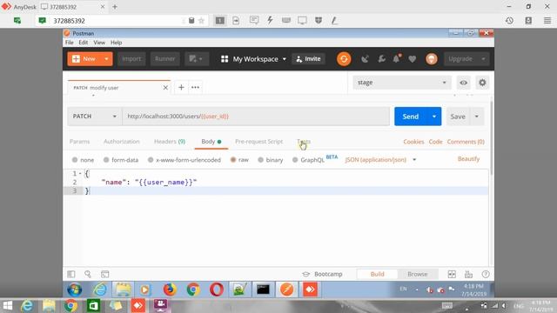Viewport: 557px width, 313px height.
Task: Click the Invite button
Action: click(308, 59)
